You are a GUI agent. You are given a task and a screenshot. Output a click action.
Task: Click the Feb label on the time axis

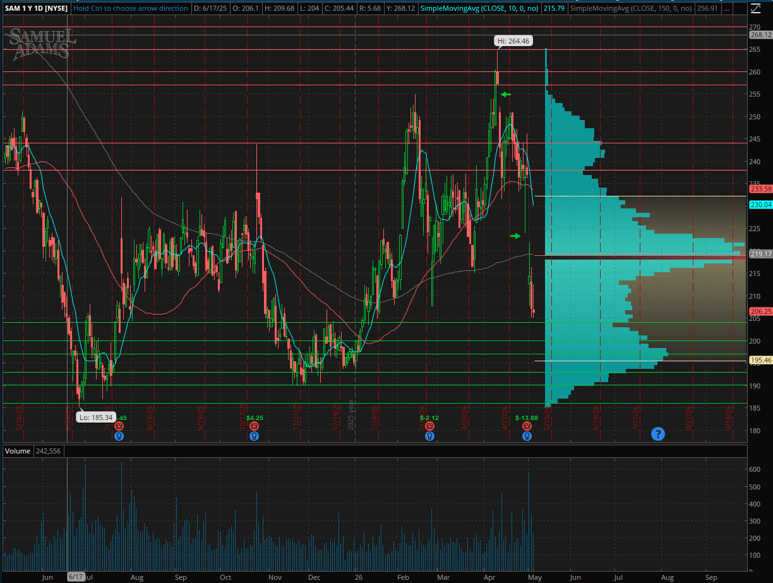point(404,577)
